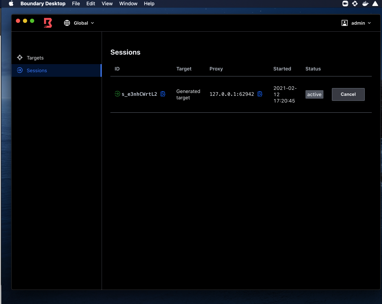Open the Apple menu

(11, 4)
